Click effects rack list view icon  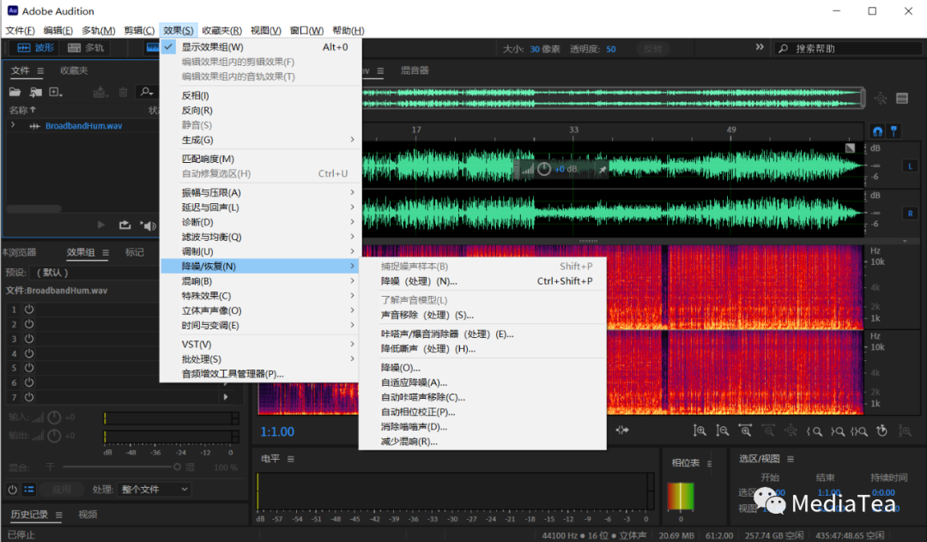(29, 490)
